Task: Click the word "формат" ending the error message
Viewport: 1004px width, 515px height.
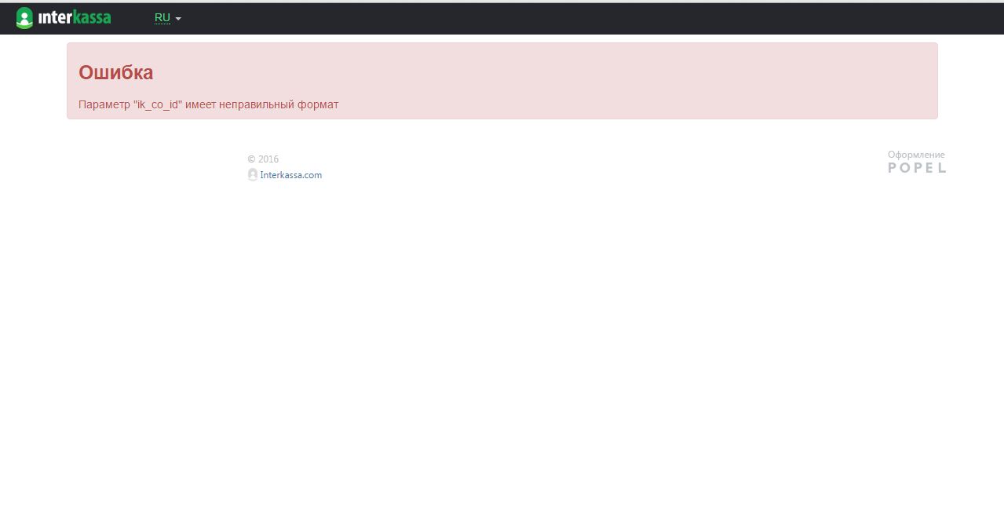Action: point(318,104)
